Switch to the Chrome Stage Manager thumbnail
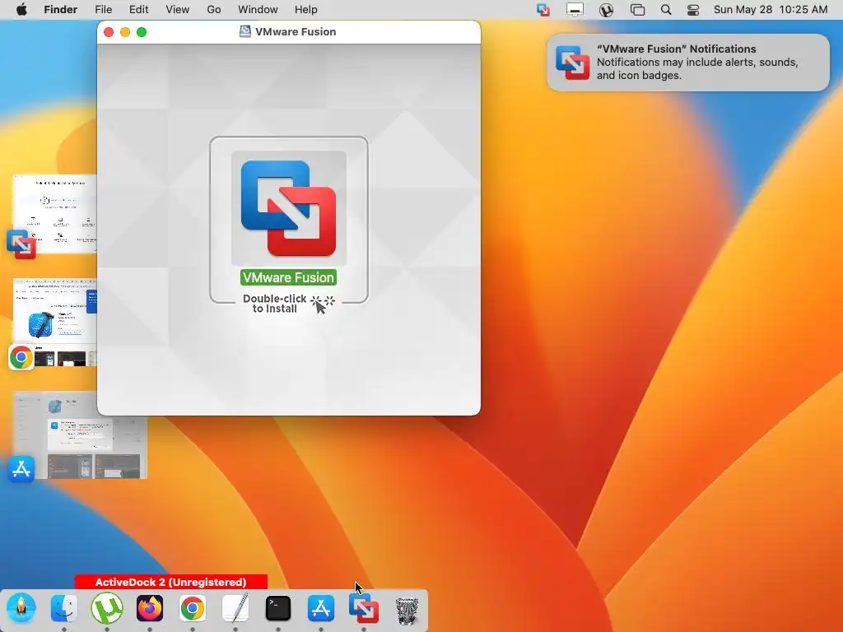843x632 pixels. click(54, 323)
